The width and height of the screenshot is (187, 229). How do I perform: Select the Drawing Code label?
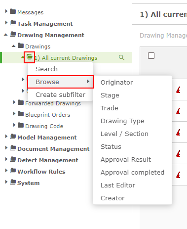pos(44,126)
